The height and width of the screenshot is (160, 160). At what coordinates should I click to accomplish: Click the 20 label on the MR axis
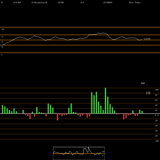(156, 110)
